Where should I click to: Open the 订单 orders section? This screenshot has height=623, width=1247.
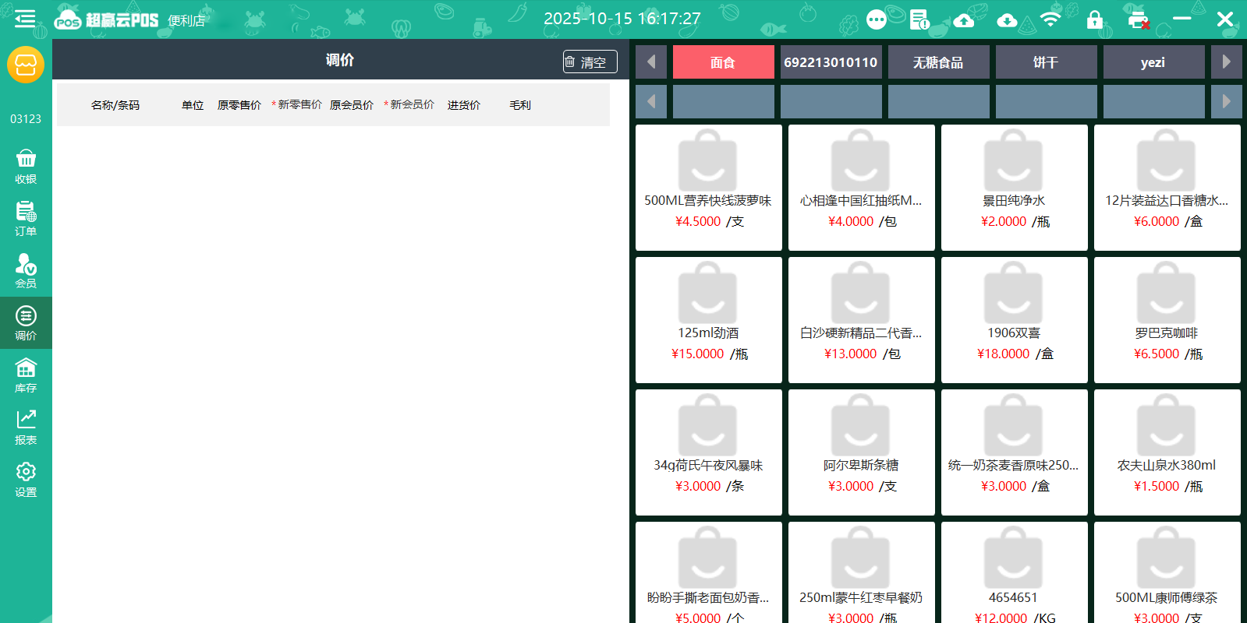tap(26, 219)
